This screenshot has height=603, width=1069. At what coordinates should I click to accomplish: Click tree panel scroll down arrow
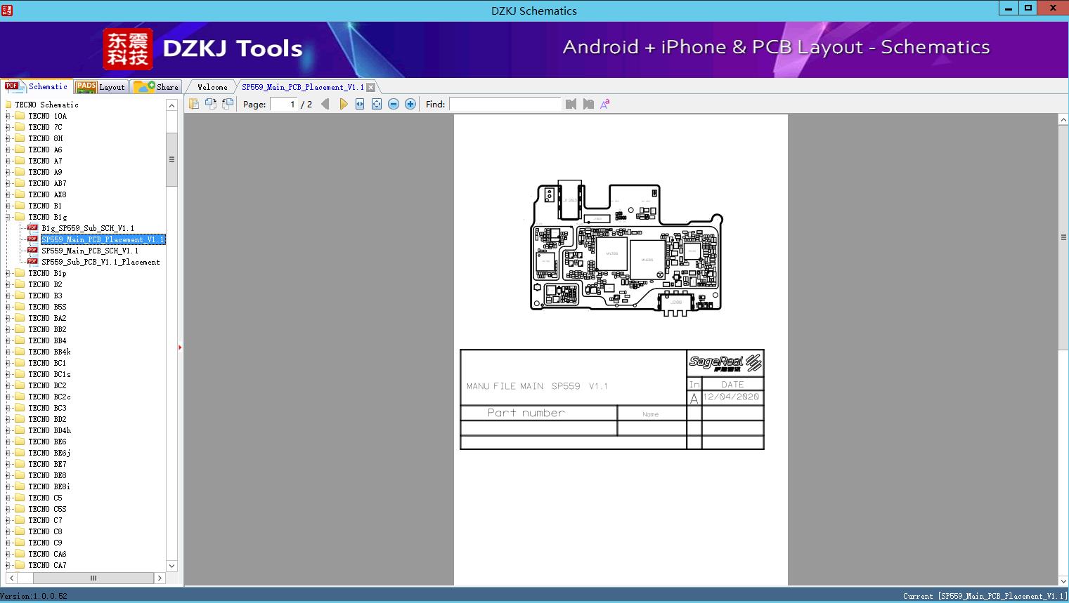(171, 566)
